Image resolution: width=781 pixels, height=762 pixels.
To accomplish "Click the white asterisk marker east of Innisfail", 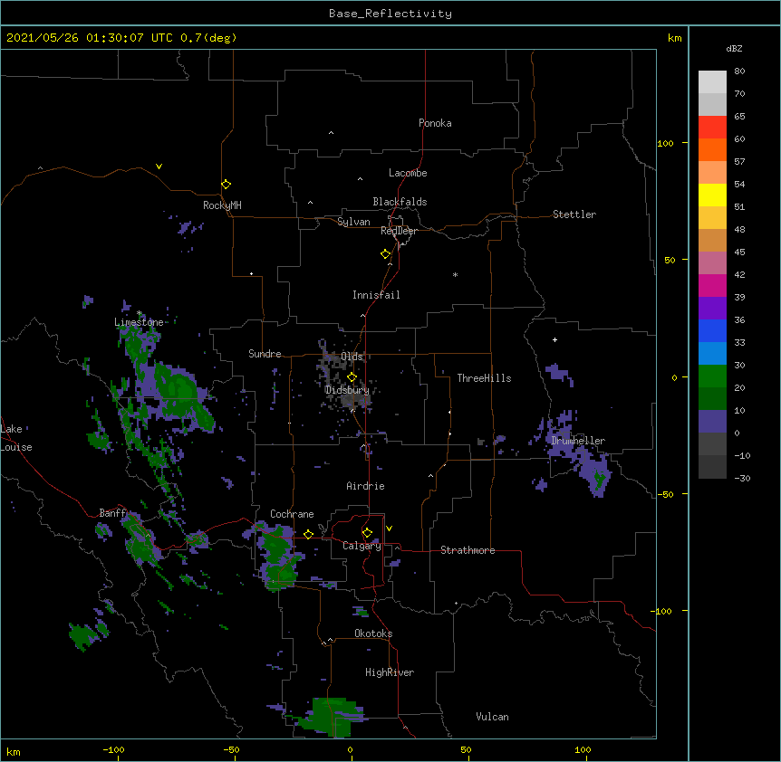I will click(x=455, y=274).
